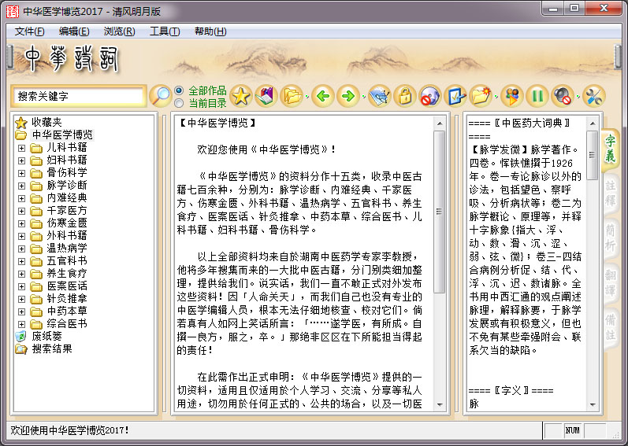Expand the 骨伤科学 folder
628x446 pixels.
point(21,173)
